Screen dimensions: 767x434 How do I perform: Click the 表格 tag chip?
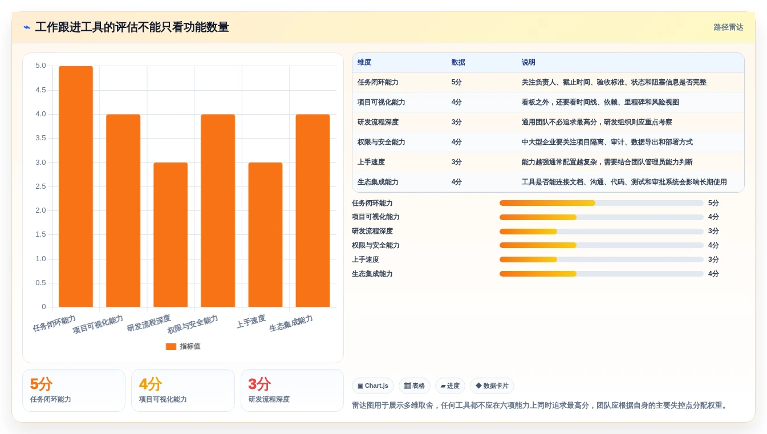[415, 386]
